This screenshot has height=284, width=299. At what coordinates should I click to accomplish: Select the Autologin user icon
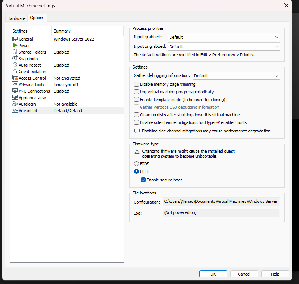pos(15,104)
